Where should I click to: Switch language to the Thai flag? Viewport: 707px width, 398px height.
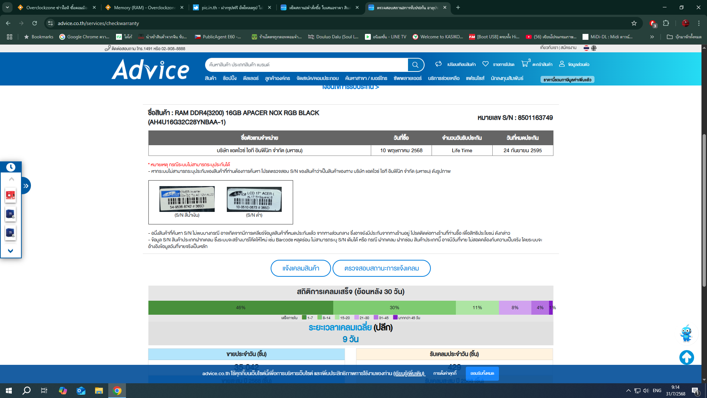pos(586,48)
